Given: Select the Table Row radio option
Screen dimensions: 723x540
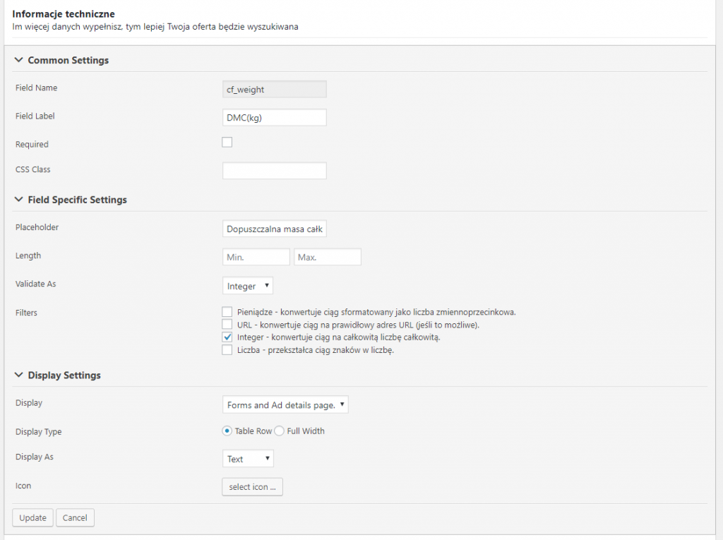Looking at the screenshot, I should tap(227, 431).
